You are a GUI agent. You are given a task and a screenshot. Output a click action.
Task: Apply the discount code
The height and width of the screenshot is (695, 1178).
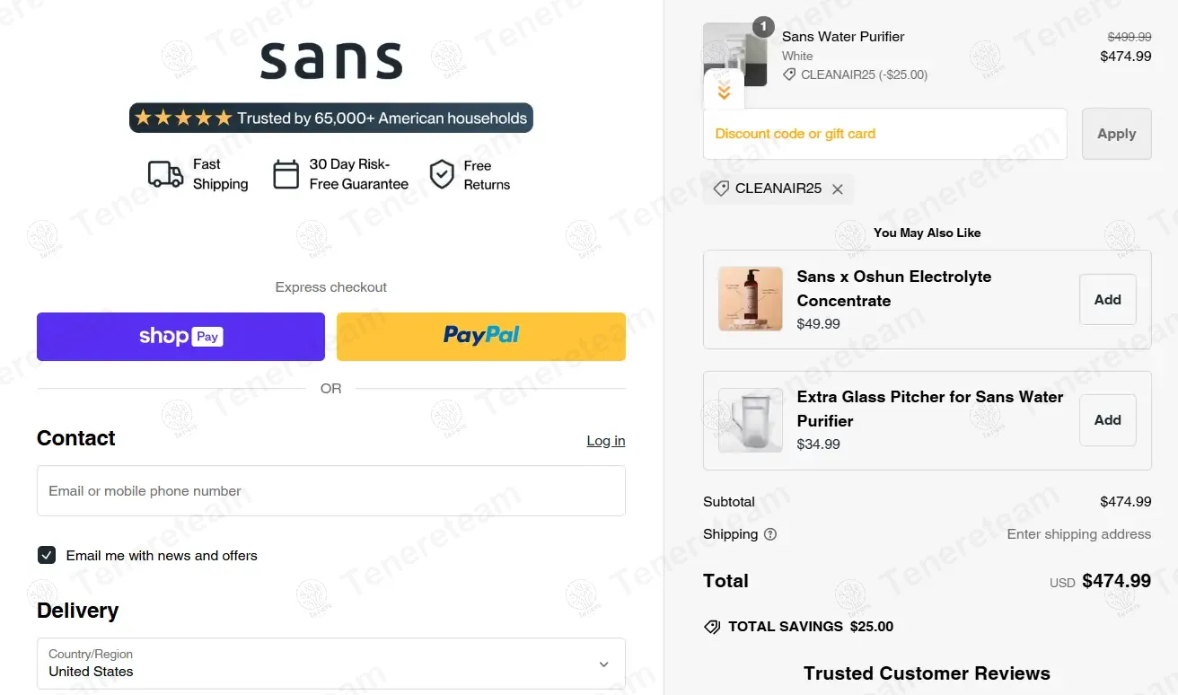[1116, 134]
